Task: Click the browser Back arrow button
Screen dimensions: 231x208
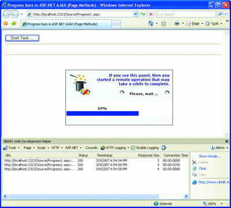Action: tap(6, 14)
